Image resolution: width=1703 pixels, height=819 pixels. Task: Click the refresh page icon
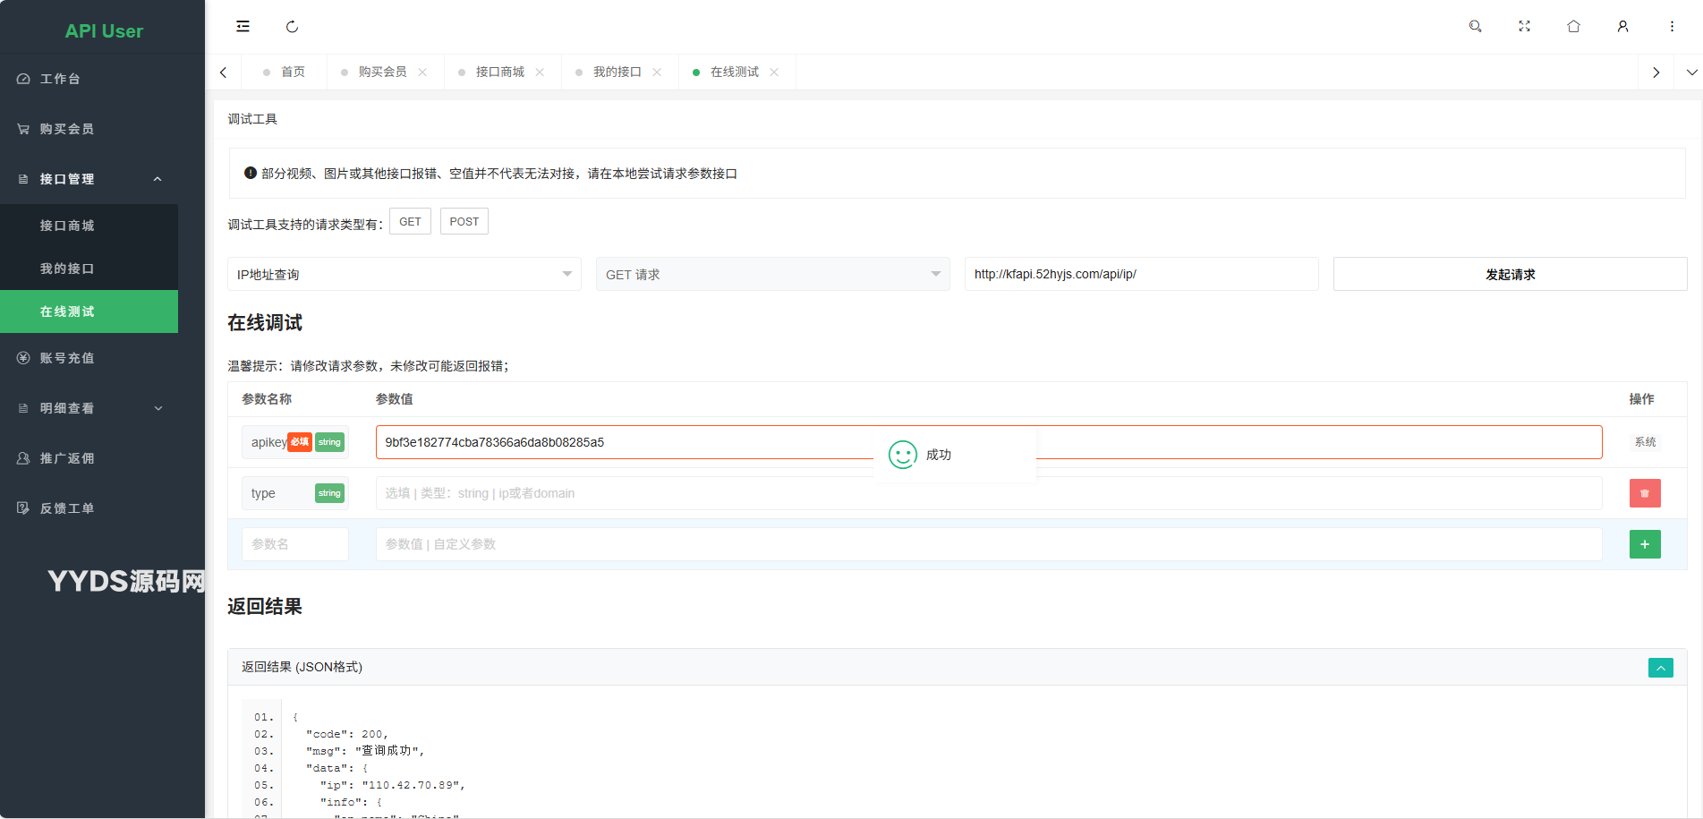pos(292,27)
